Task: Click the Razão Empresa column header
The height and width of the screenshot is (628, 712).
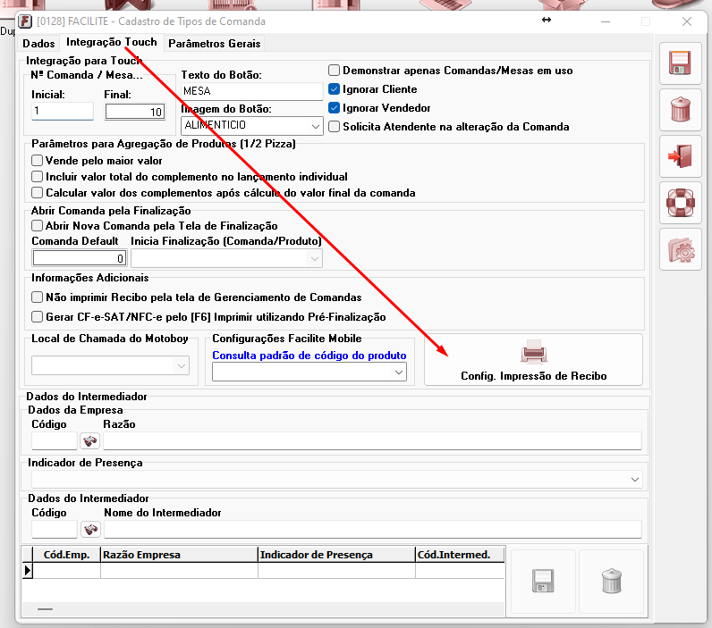Action: (180, 555)
